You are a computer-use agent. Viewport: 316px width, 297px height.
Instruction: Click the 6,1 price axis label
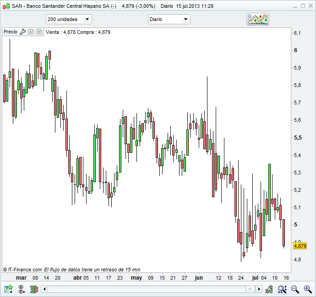click(297, 33)
